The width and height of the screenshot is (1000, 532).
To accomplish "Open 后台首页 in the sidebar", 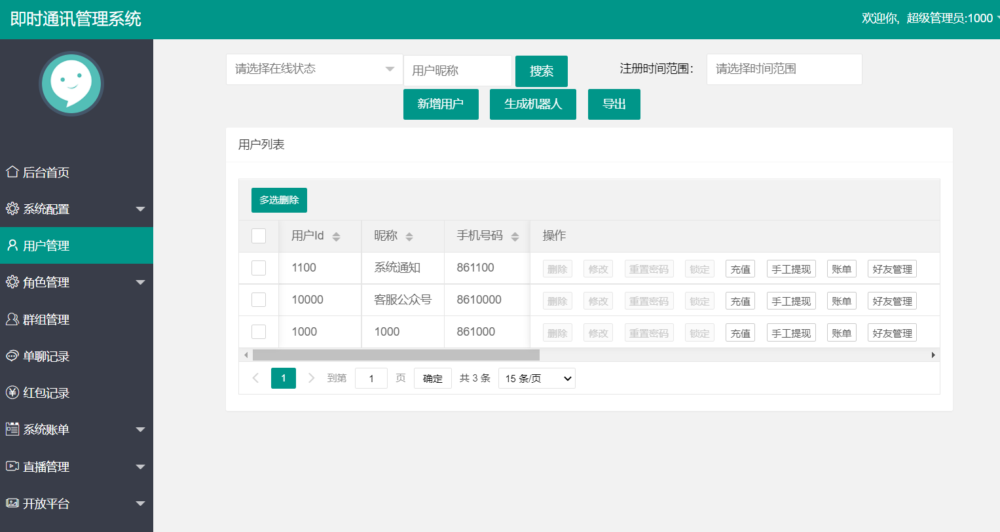I will pyautogui.click(x=77, y=172).
